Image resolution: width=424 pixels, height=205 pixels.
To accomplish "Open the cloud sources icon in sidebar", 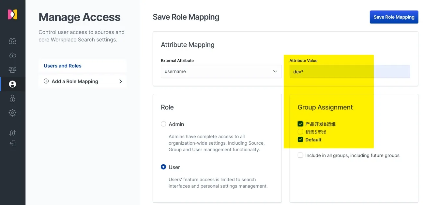I will coord(12,55).
